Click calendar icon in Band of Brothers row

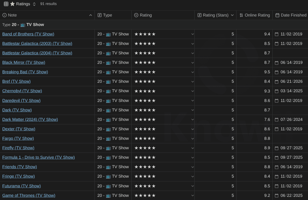pos(276,34)
